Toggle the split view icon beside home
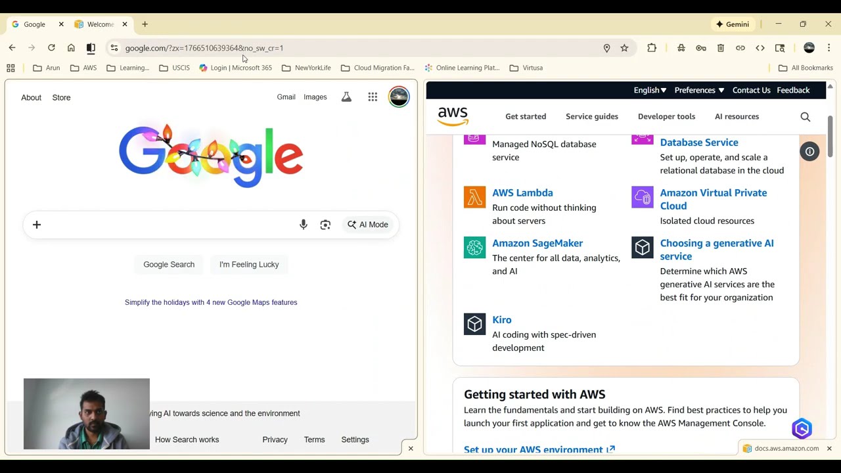 click(91, 48)
